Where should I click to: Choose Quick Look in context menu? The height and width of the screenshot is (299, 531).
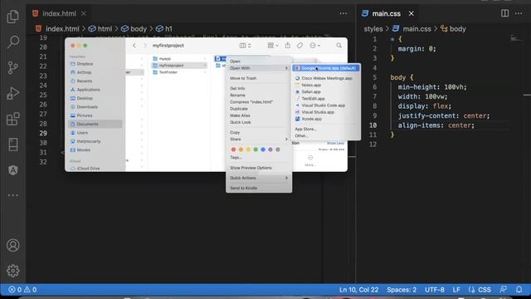241,122
